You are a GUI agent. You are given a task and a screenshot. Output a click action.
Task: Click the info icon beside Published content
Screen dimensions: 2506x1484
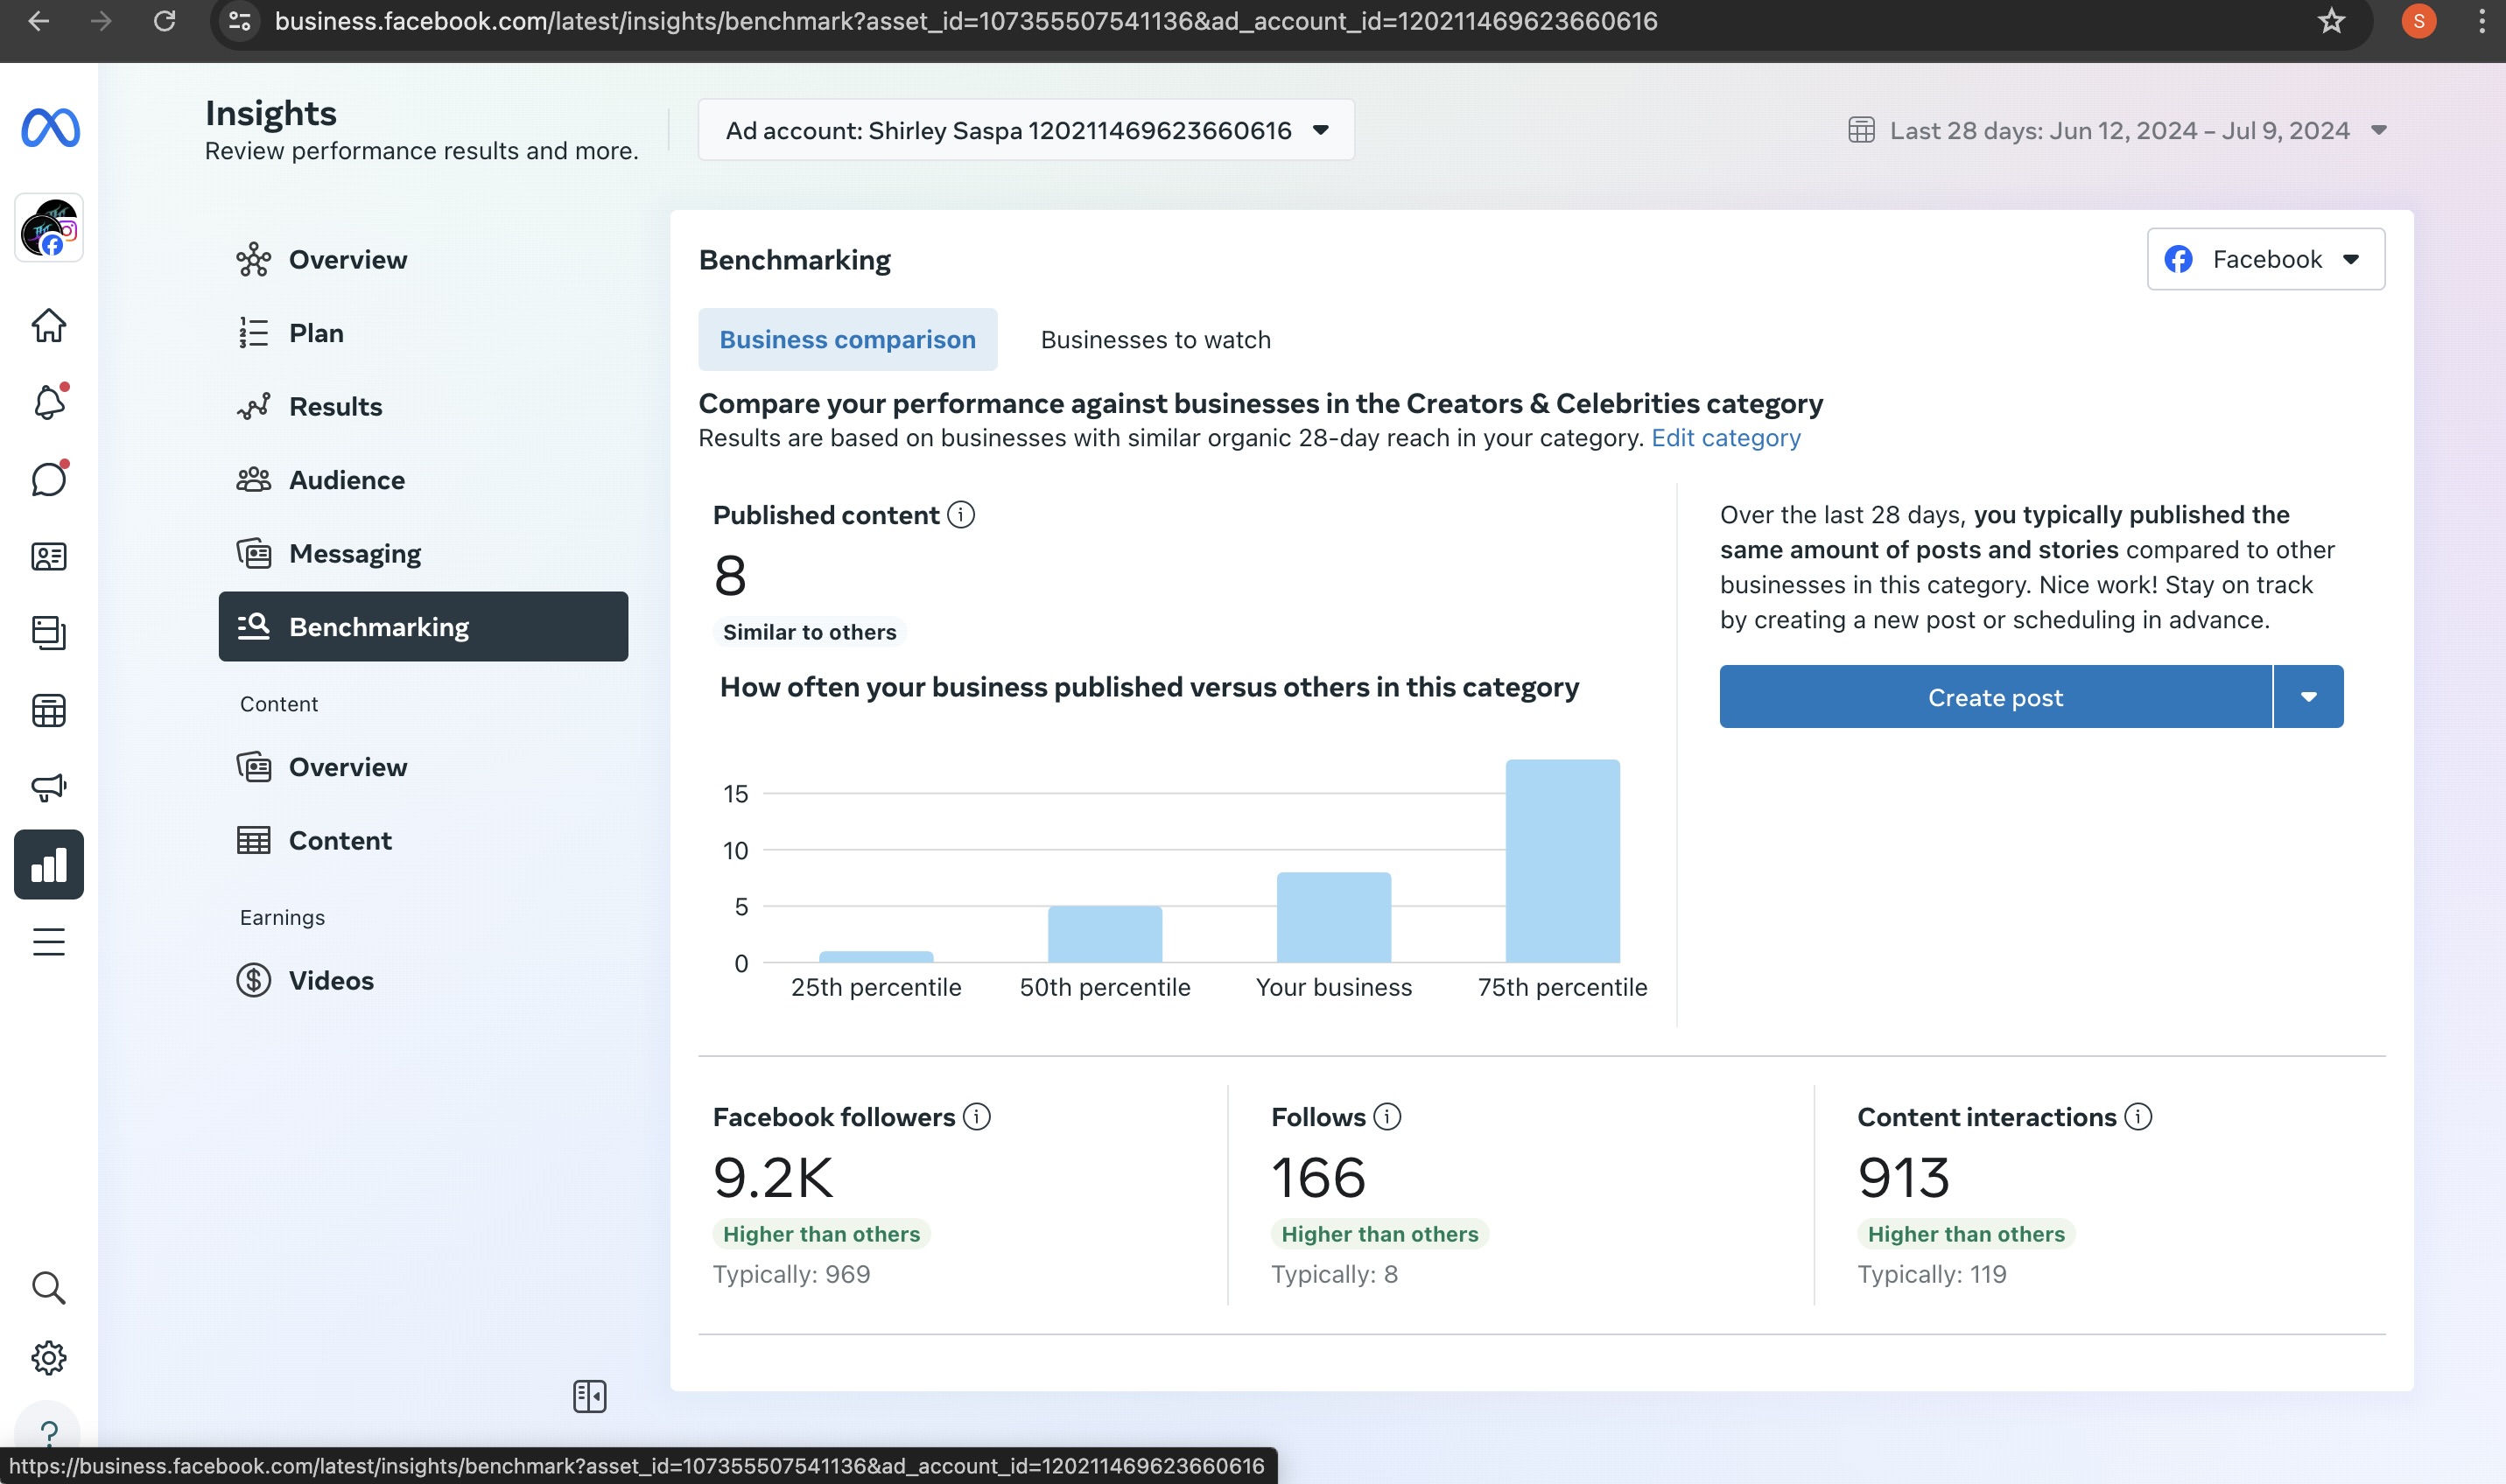tap(960, 515)
